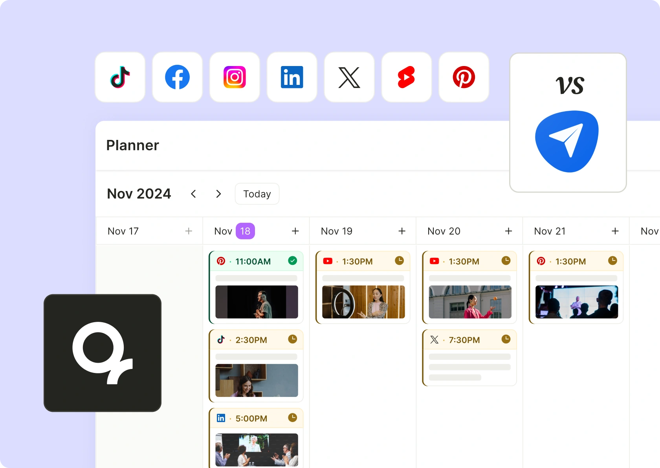Open the smiling woman thumbnail in 2:30PM post
Image resolution: width=660 pixels, height=468 pixels.
tap(257, 380)
